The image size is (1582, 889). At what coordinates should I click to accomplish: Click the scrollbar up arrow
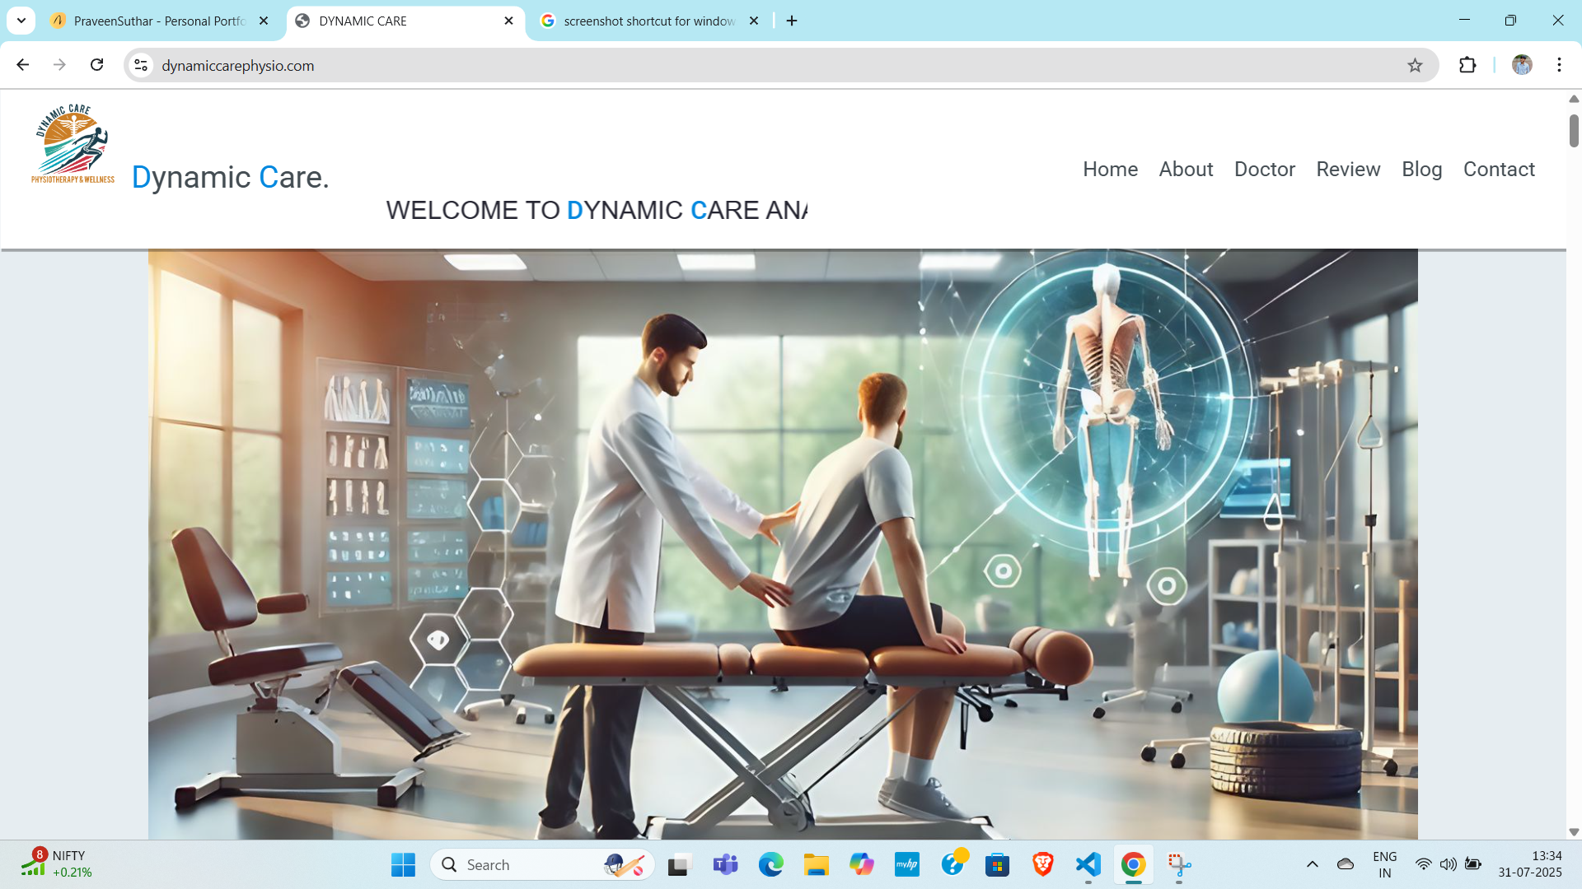pos(1574,99)
